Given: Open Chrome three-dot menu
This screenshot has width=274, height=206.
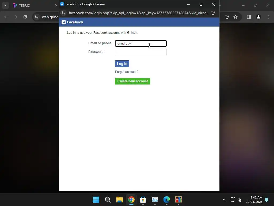Looking at the screenshot, I should (x=268, y=17).
